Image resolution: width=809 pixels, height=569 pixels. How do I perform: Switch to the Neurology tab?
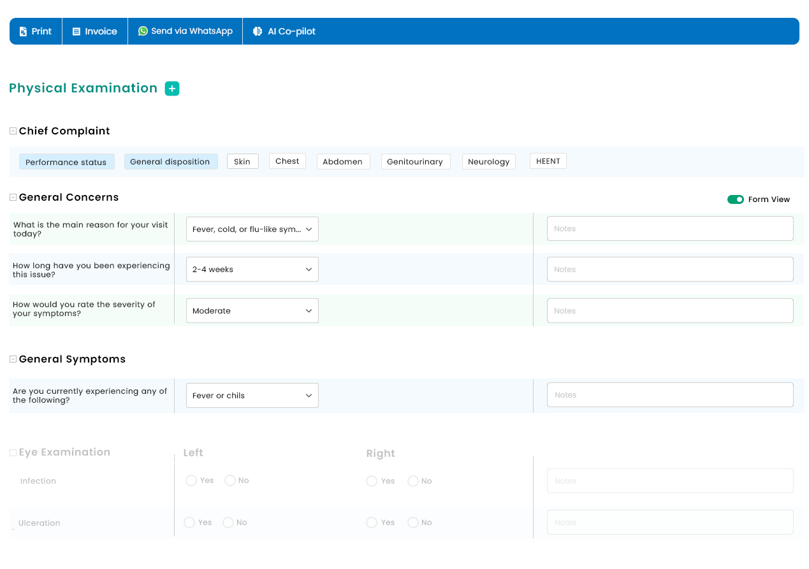point(488,162)
